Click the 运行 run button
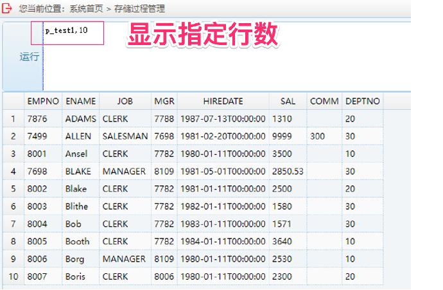This screenshot has width=443, height=290. (x=29, y=57)
